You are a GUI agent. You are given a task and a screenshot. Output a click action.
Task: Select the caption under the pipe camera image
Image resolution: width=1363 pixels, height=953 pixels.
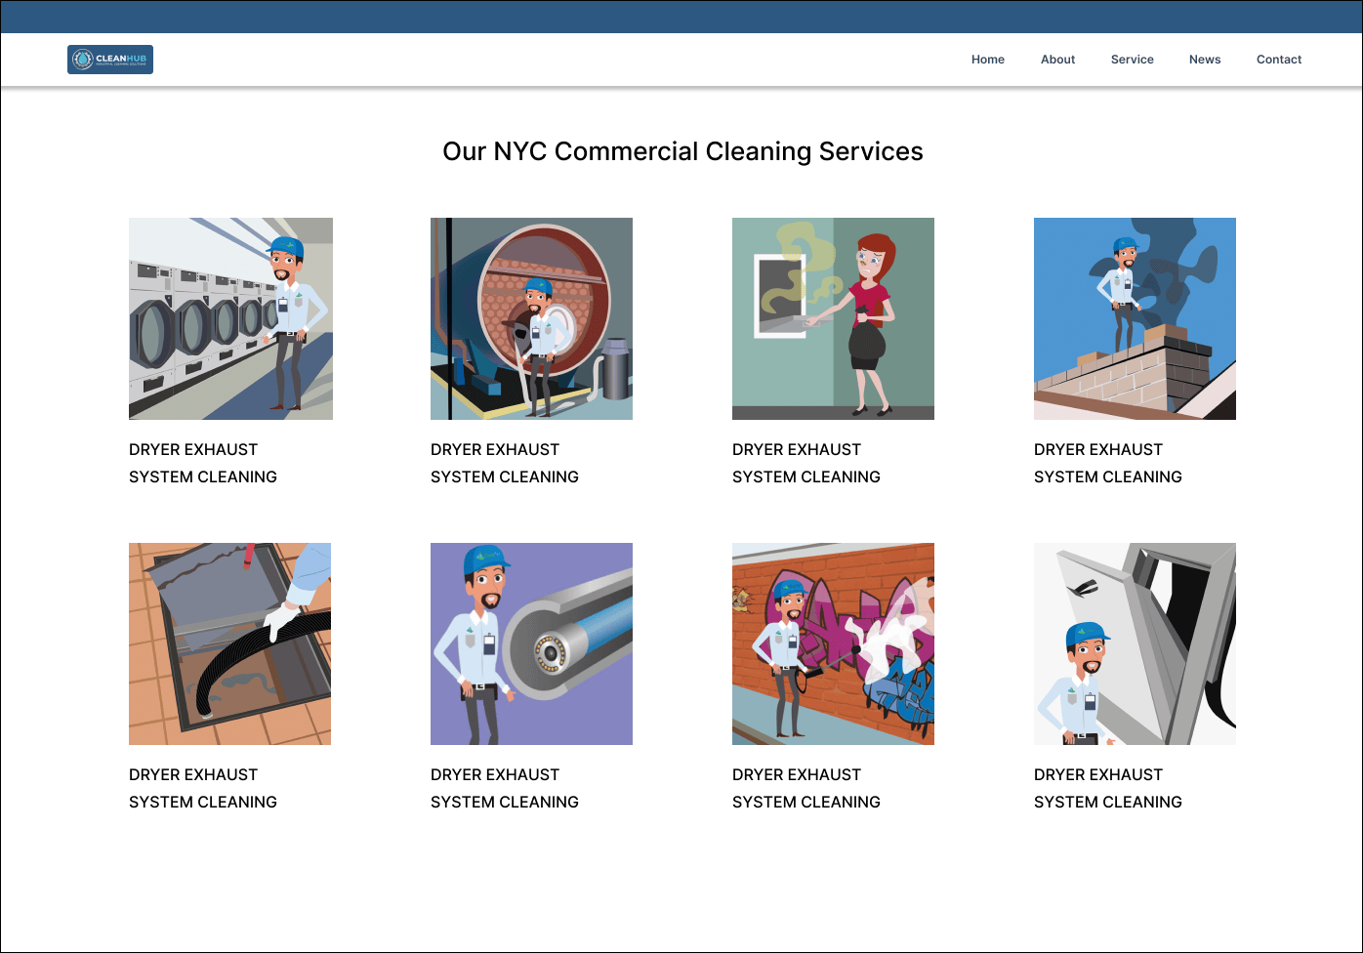coord(505,788)
